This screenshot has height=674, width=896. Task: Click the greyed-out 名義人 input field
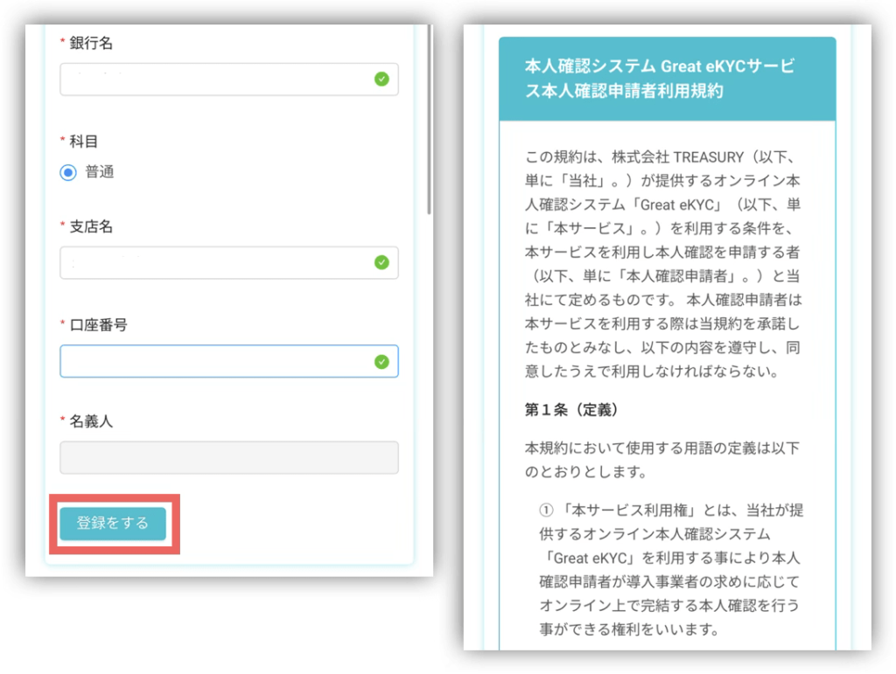click(228, 457)
